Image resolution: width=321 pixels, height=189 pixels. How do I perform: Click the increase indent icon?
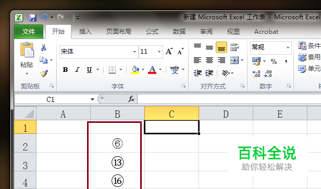(209, 73)
